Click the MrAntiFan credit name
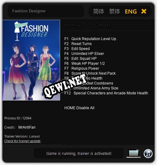Screen dimensions: 157x165 tap(27, 127)
